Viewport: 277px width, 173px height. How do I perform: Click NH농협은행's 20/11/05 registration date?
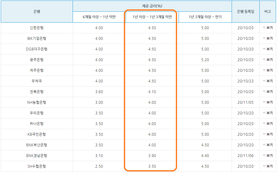246,102
